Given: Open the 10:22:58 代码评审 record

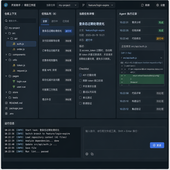Looking at the screenshot, I should point(142,93).
